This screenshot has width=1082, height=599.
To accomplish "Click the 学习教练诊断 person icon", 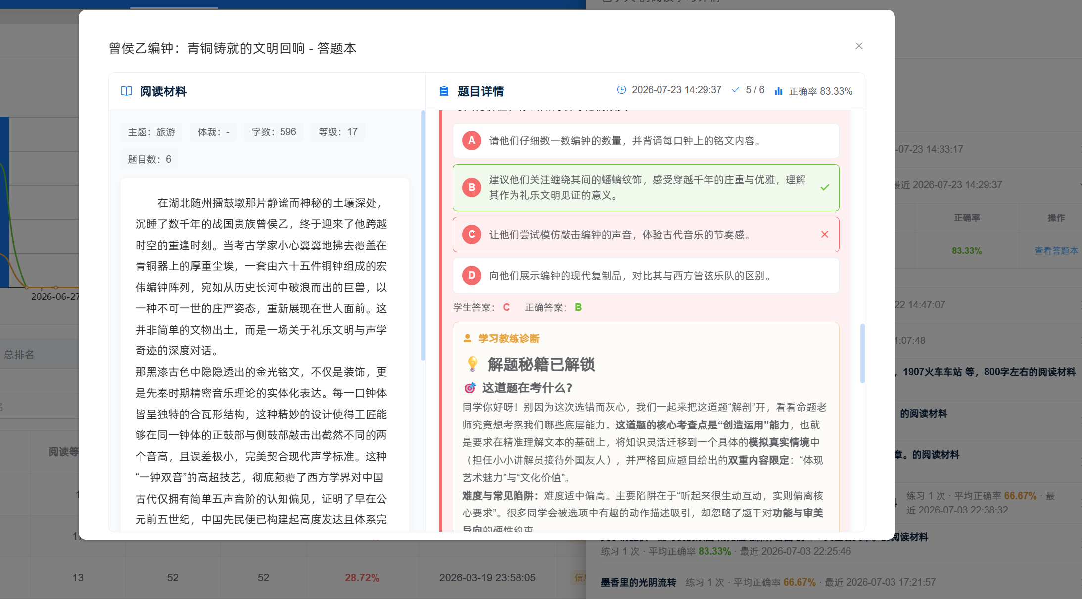I will tap(467, 339).
